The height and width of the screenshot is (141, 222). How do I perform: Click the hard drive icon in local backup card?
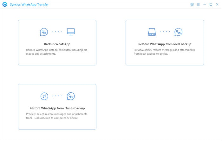[152, 32]
